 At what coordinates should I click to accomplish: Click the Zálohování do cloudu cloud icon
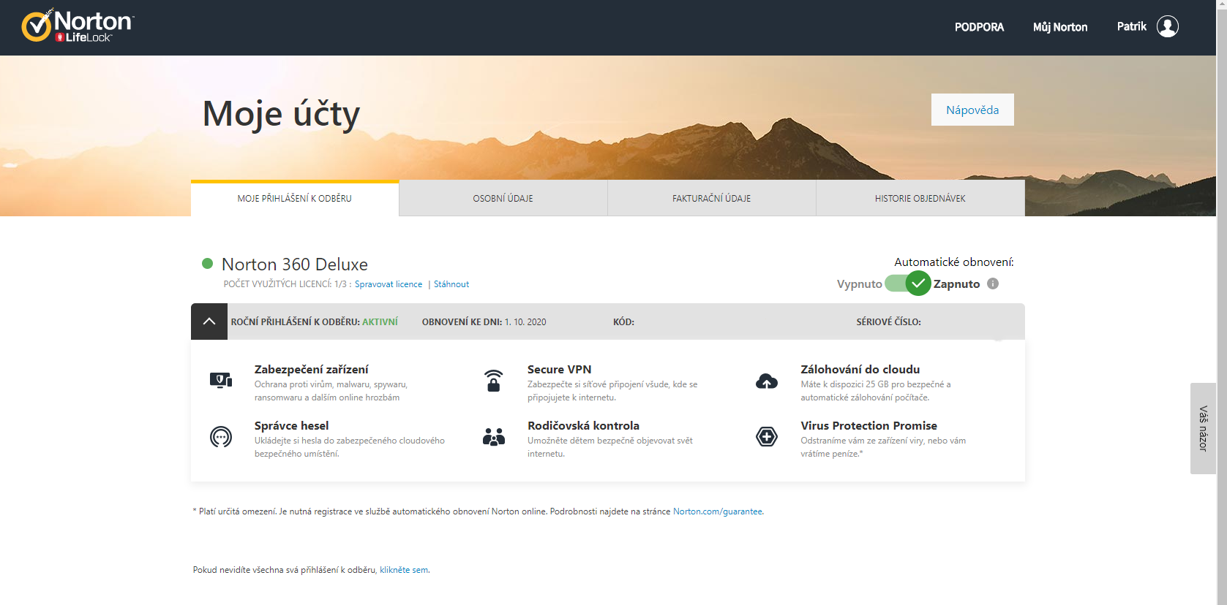pyautogui.click(x=766, y=381)
